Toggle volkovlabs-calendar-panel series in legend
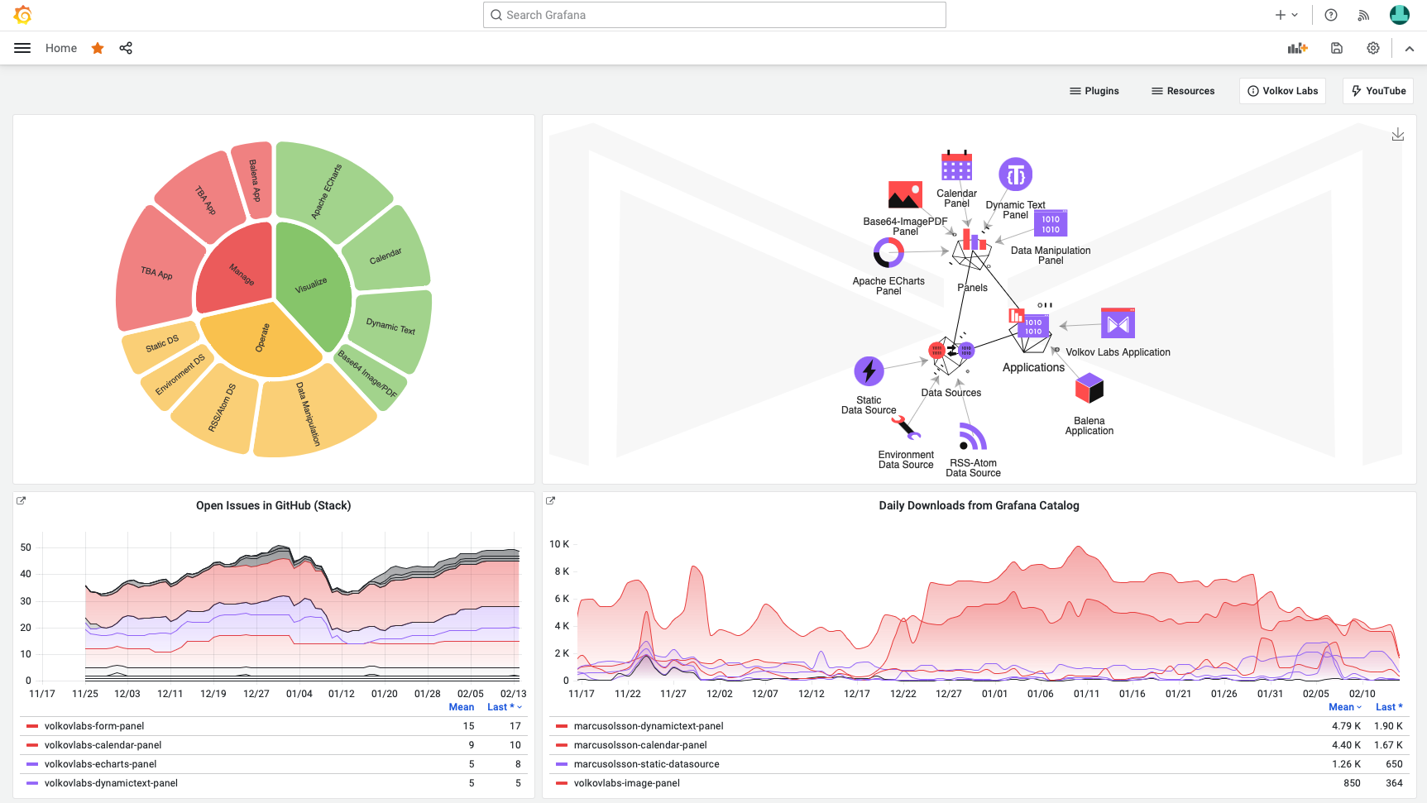The image size is (1427, 803). point(103,745)
